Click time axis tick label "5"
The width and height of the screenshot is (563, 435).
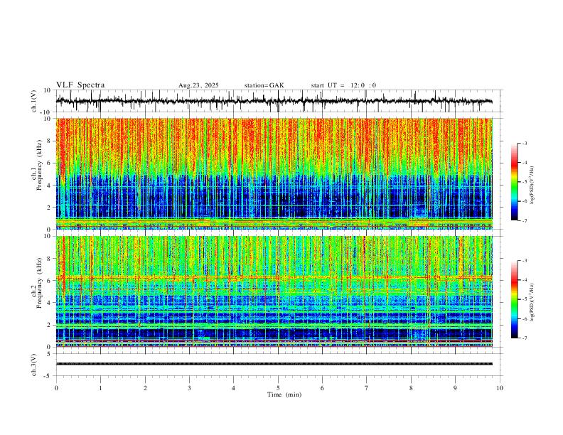click(278, 388)
